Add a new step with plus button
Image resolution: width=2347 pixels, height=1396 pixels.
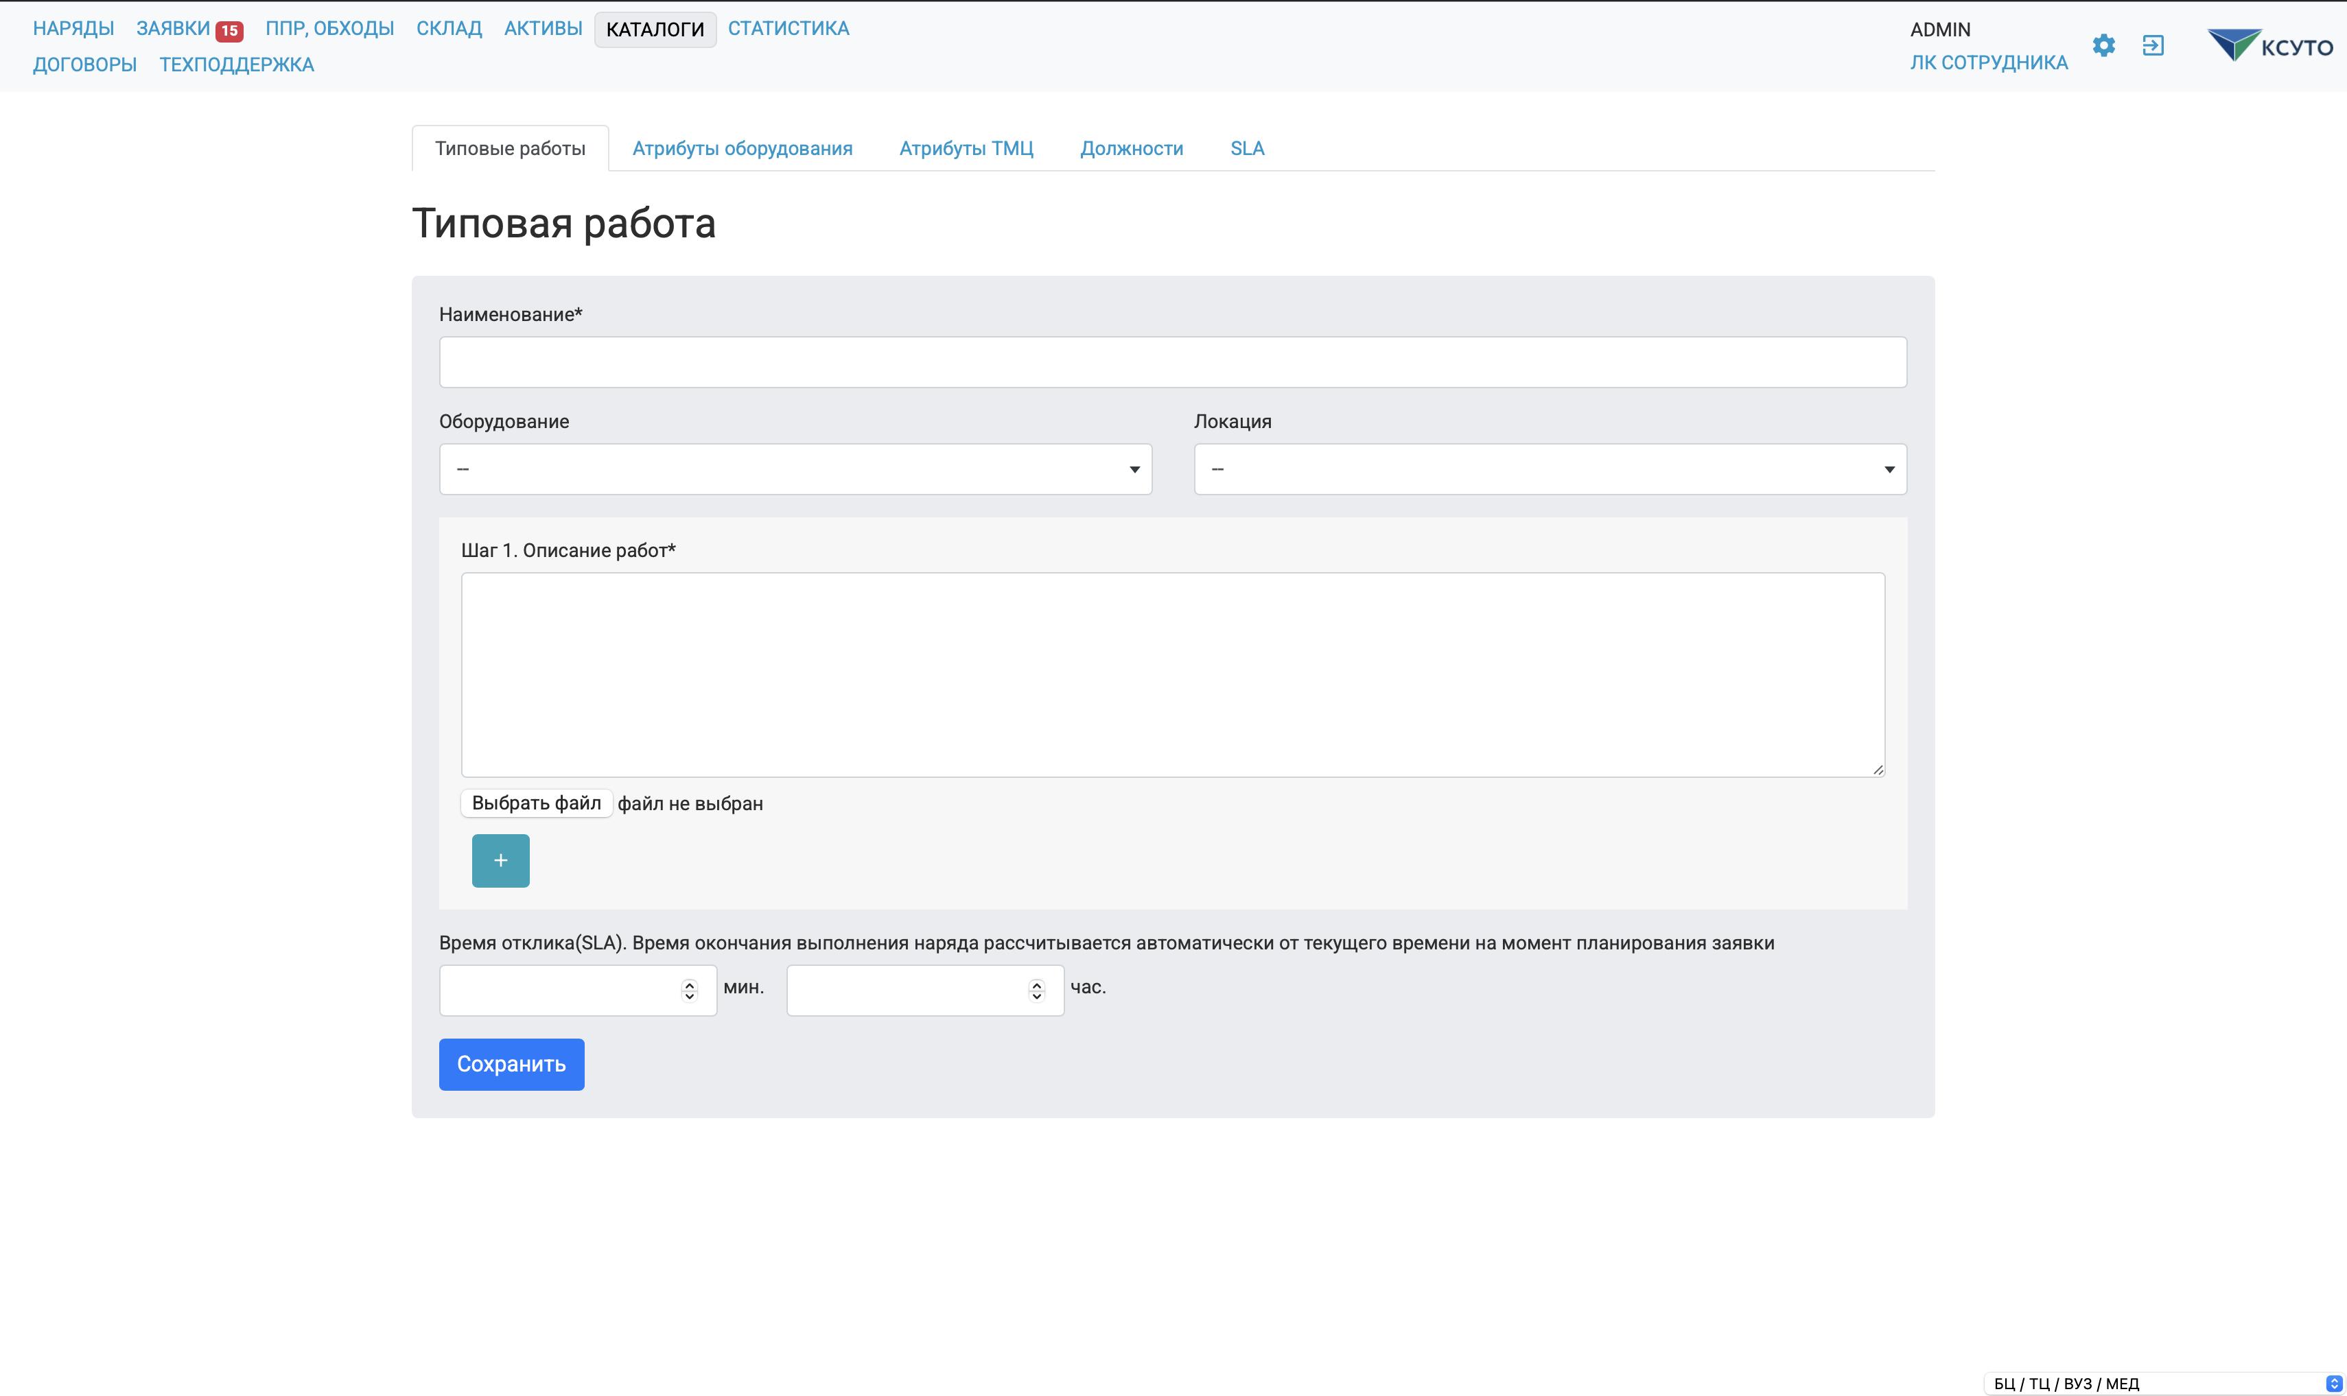tap(501, 861)
